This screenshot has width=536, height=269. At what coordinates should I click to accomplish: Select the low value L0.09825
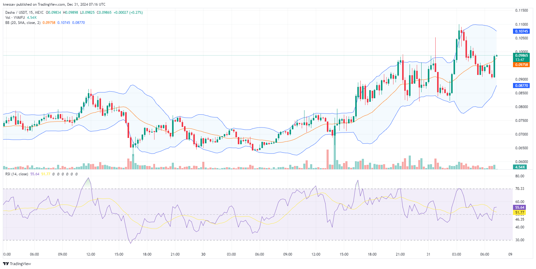[x=87, y=13]
